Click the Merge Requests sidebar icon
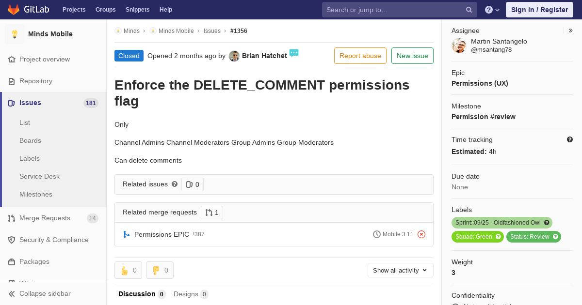Screen dimensions: 582x305 12,218
